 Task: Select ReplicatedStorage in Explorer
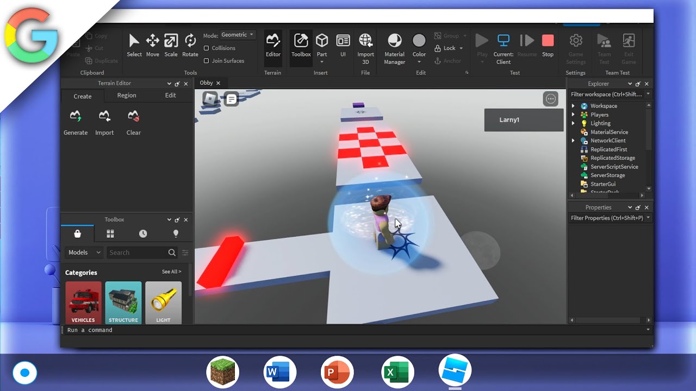pyautogui.click(x=613, y=158)
